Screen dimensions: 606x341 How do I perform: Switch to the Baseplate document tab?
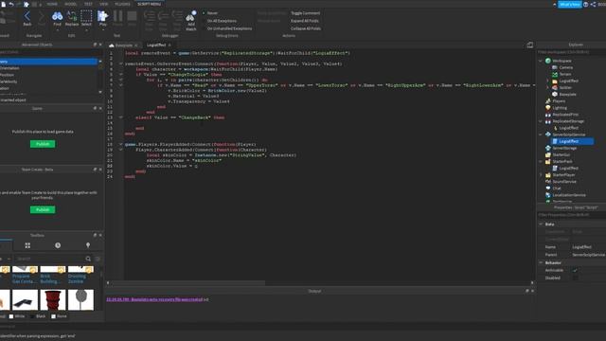[x=123, y=45]
